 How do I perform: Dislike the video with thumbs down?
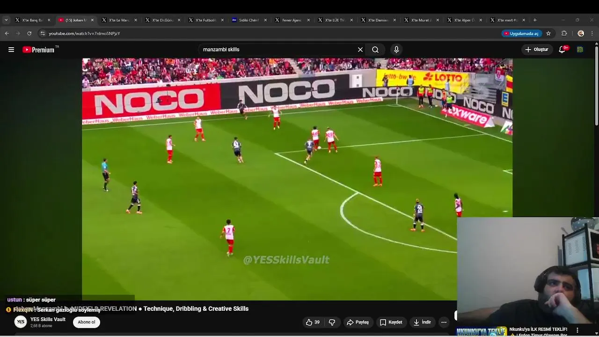(x=332, y=322)
